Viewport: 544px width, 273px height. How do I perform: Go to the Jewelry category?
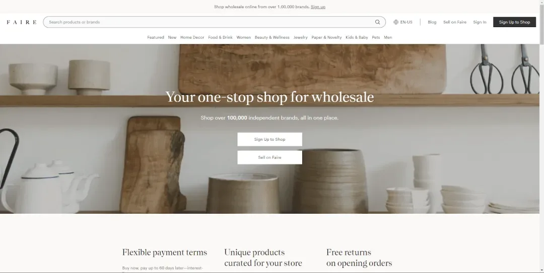(x=300, y=37)
